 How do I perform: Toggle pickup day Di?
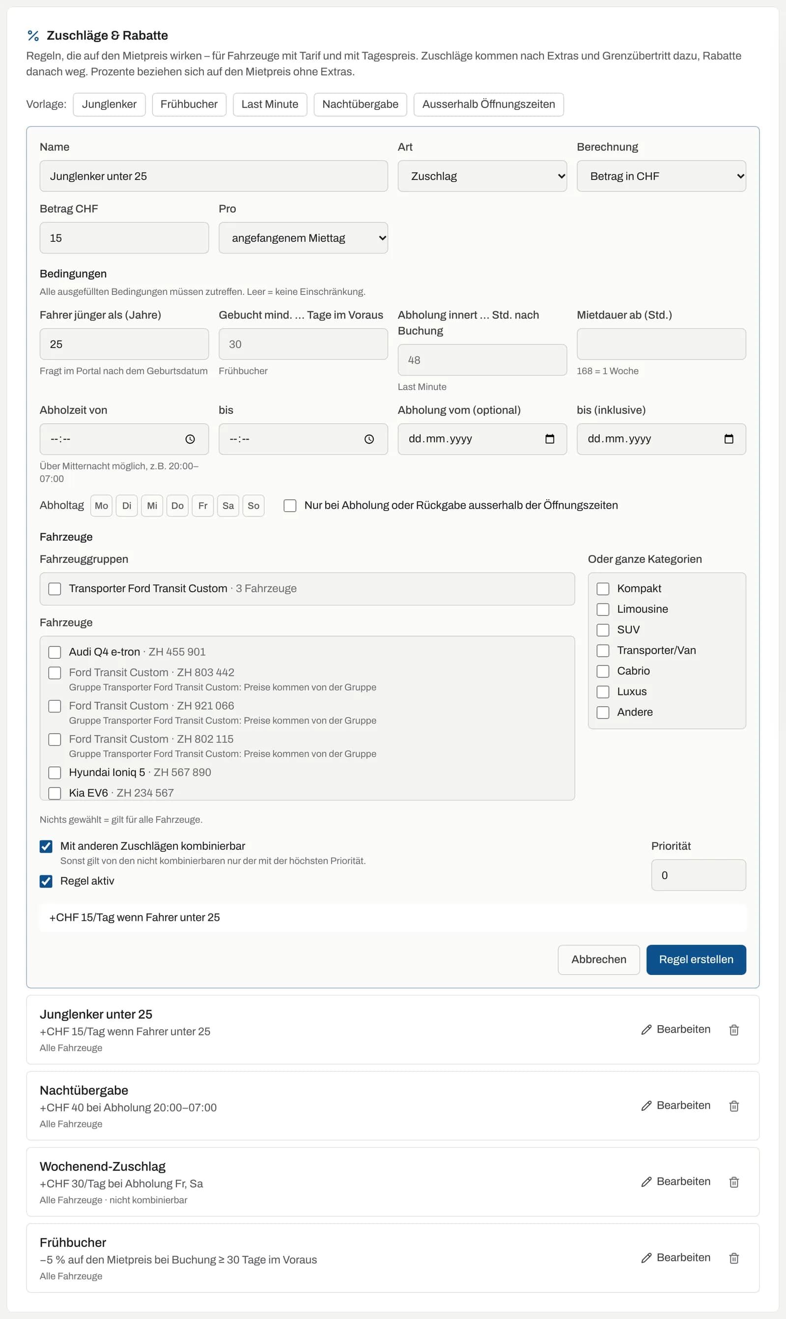tap(127, 506)
